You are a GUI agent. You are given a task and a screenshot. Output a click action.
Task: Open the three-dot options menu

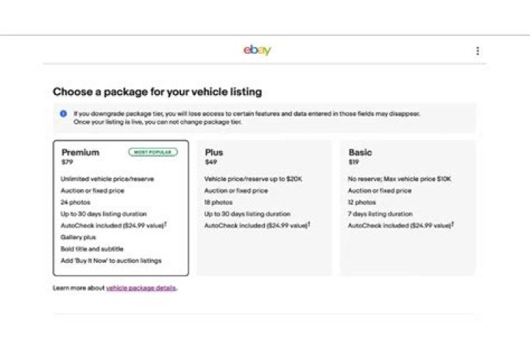[x=478, y=51]
